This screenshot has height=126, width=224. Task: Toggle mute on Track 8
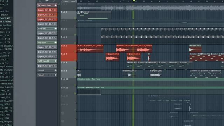click(75, 68)
